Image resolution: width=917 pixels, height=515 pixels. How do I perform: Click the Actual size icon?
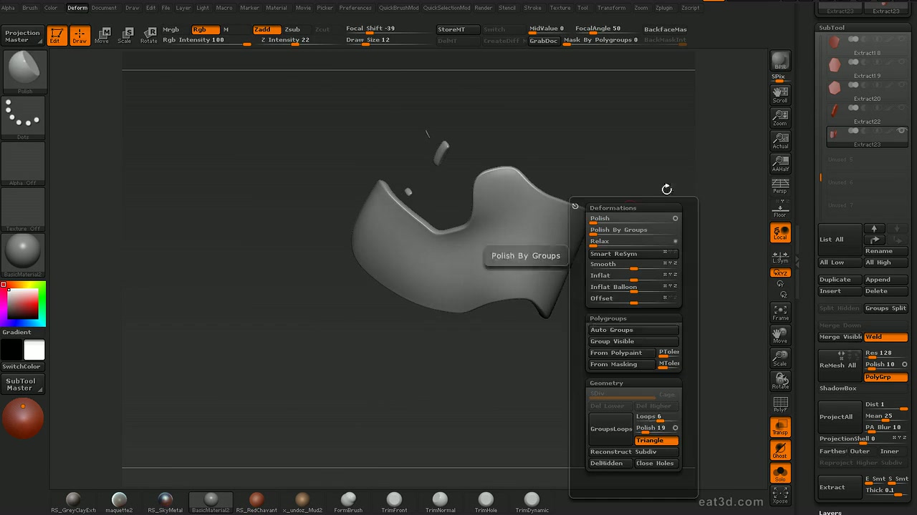point(780,140)
